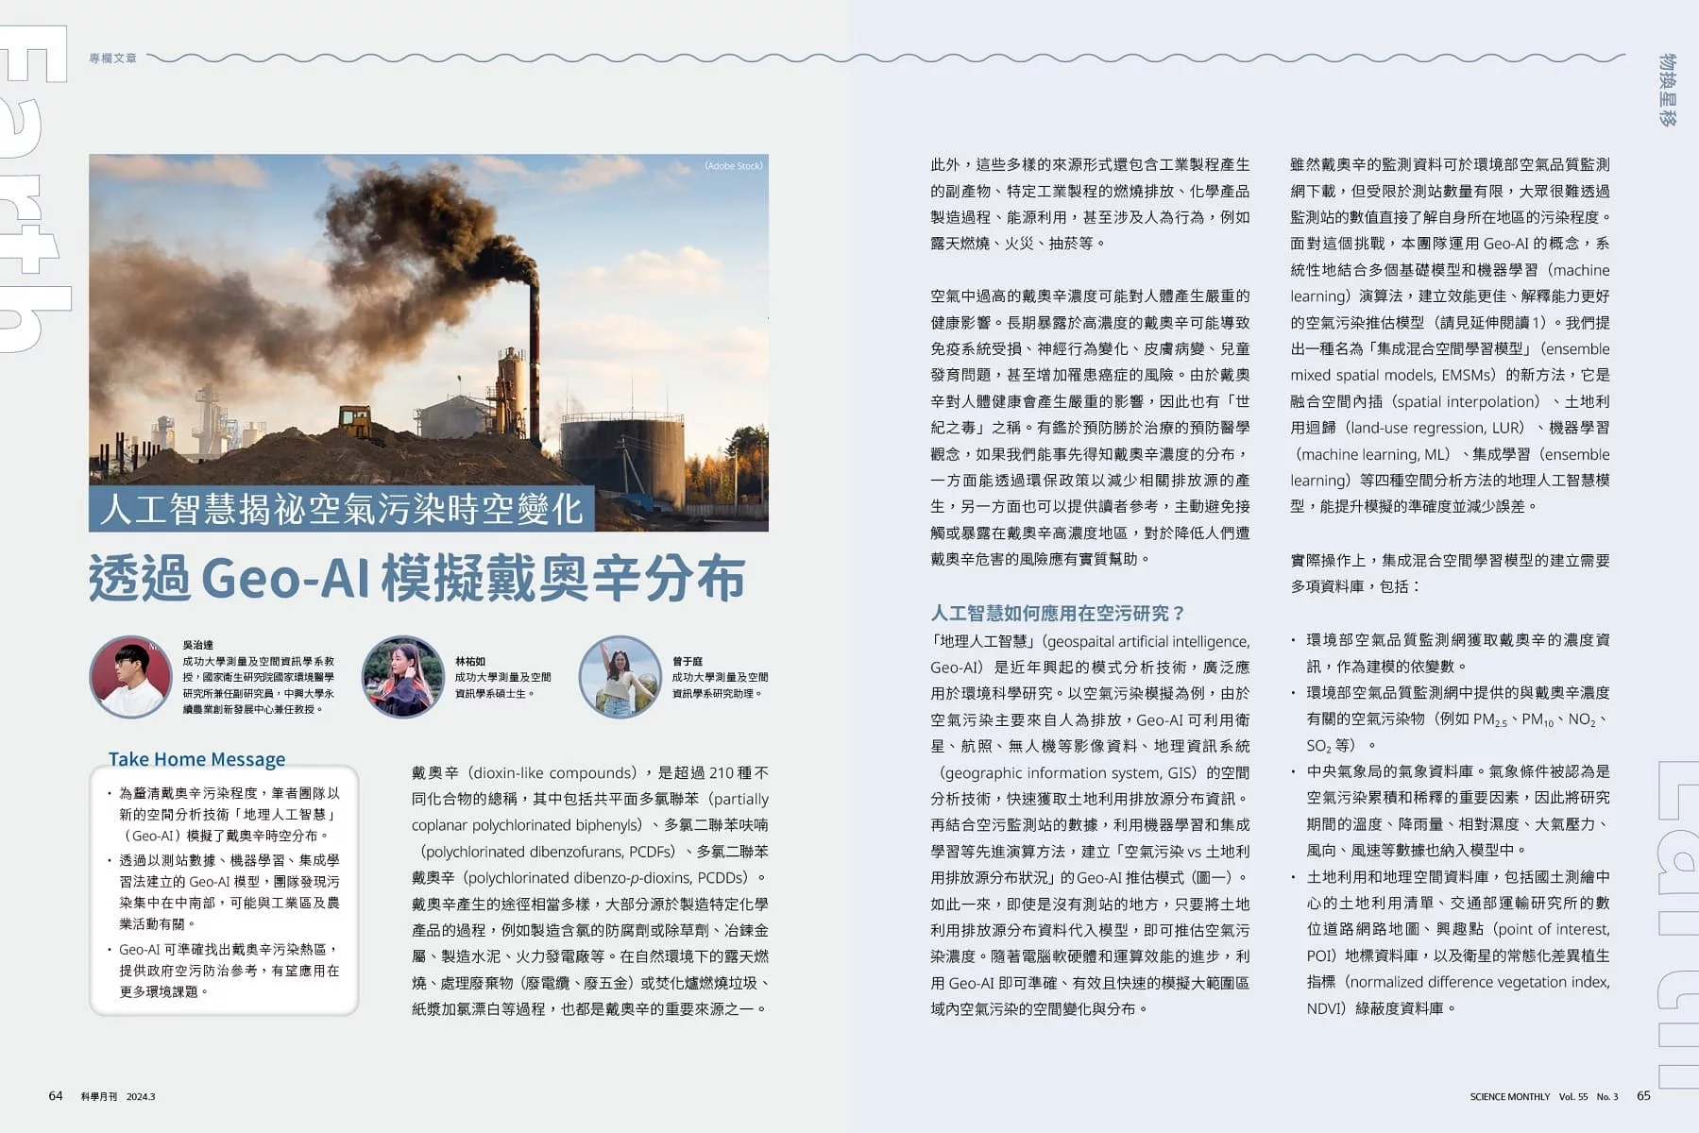The image size is (1699, 1133).
Task: Click the paragraph starting 空氣中過高的戴奧辛濃度
Action: 1090,428
